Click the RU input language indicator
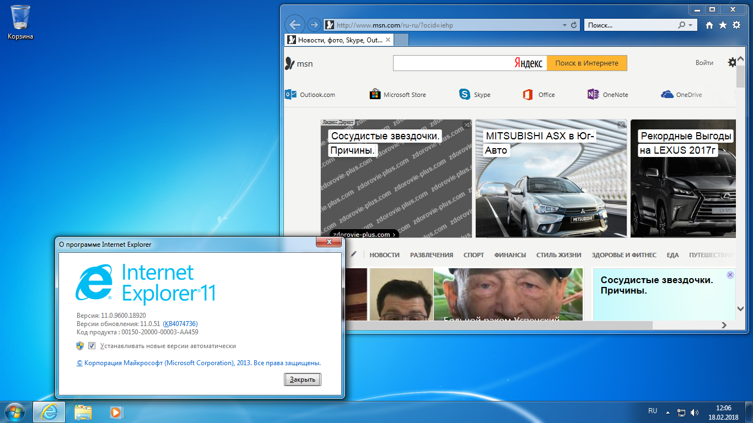Viewport: 753px width, 423px height. pyautogui.click(x=653, y=411)
